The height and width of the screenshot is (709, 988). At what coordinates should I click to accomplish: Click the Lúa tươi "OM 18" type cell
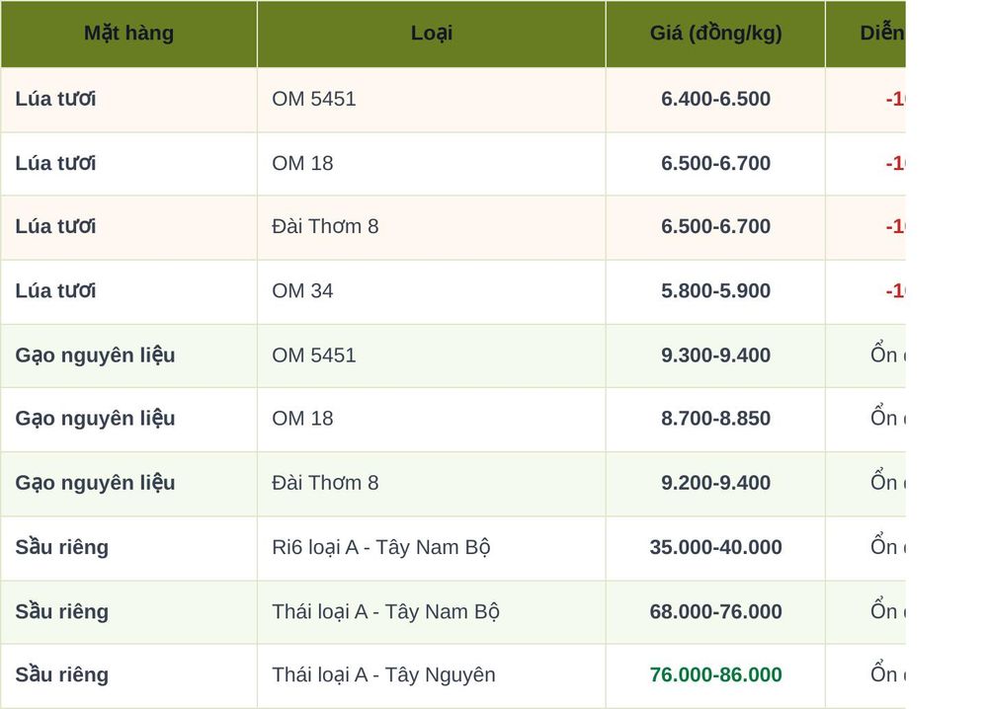click(x=432, y=164)
